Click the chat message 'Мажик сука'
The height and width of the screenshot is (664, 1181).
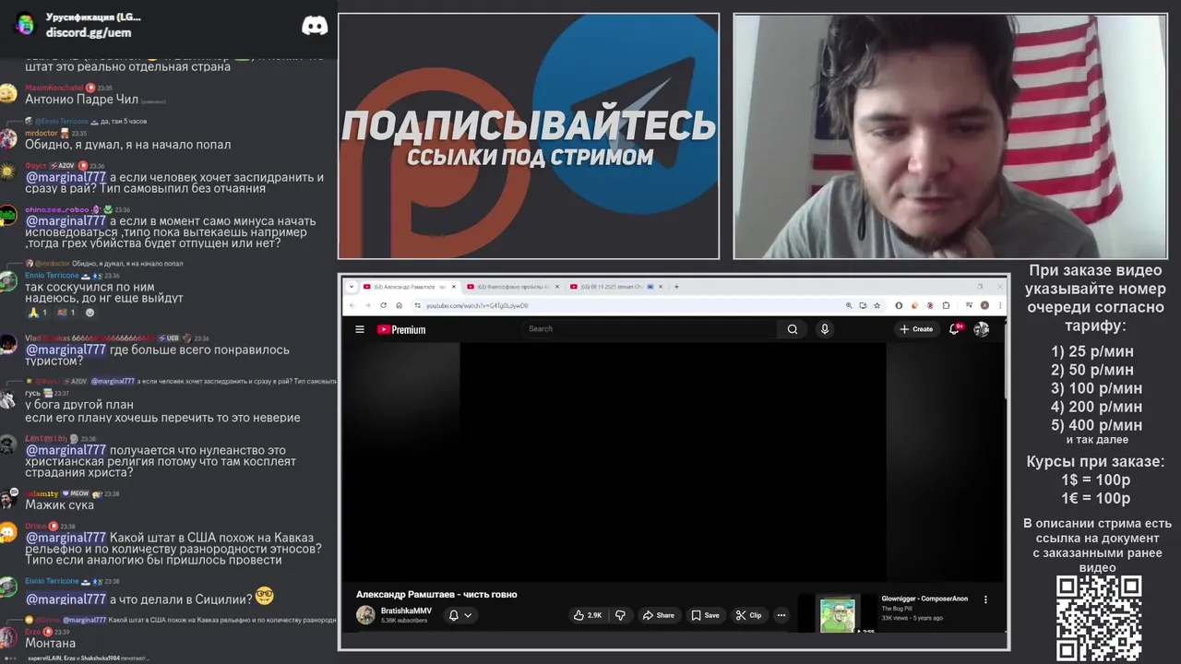59,504
